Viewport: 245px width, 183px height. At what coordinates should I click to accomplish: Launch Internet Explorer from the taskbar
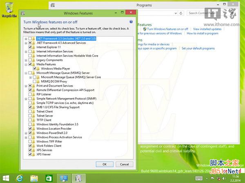(x=20, y=178)
